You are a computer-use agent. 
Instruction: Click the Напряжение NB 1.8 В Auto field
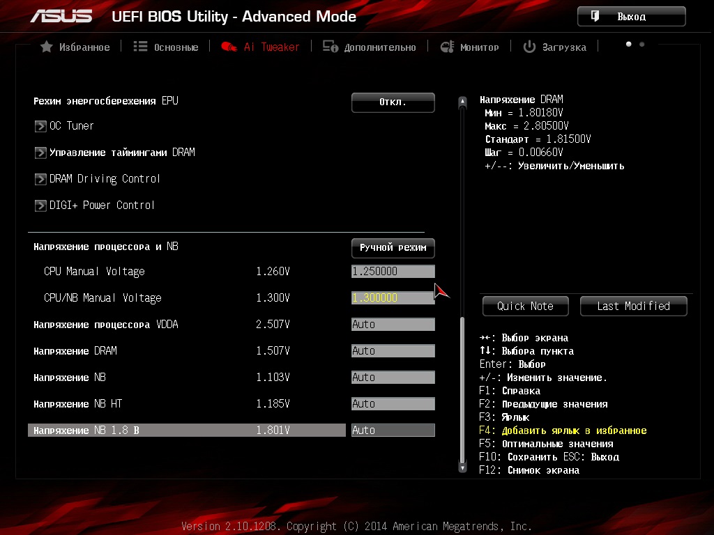click(393, 430)
